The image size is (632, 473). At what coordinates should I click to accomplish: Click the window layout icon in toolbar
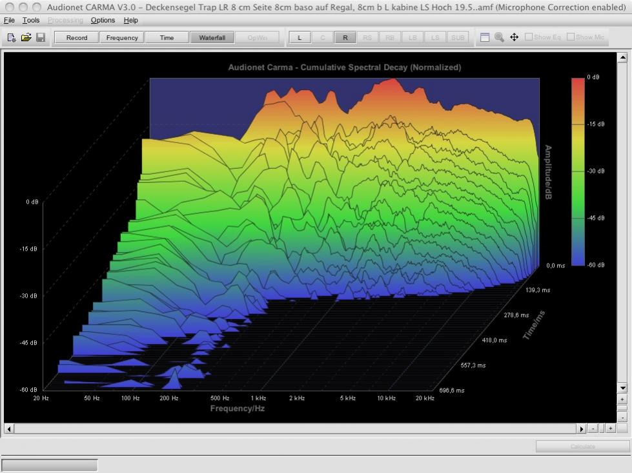pos(485,37)
